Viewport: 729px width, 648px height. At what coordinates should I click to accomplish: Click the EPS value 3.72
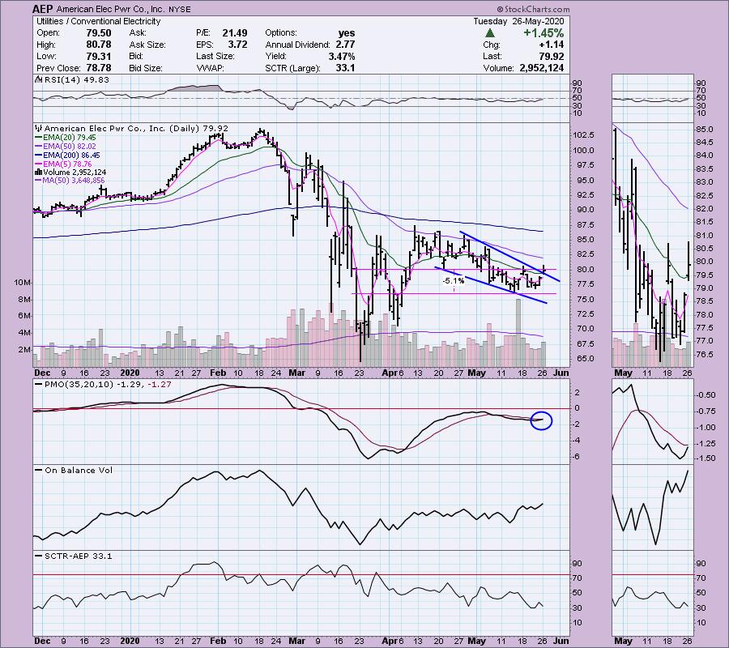point(237,45)
